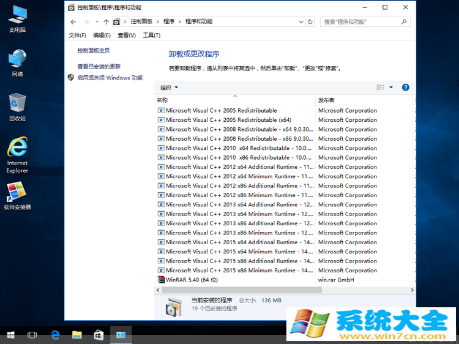Open Task View in taskbar
The height and width of the screenshot is (344, 459).
click(x=32, y=335)
